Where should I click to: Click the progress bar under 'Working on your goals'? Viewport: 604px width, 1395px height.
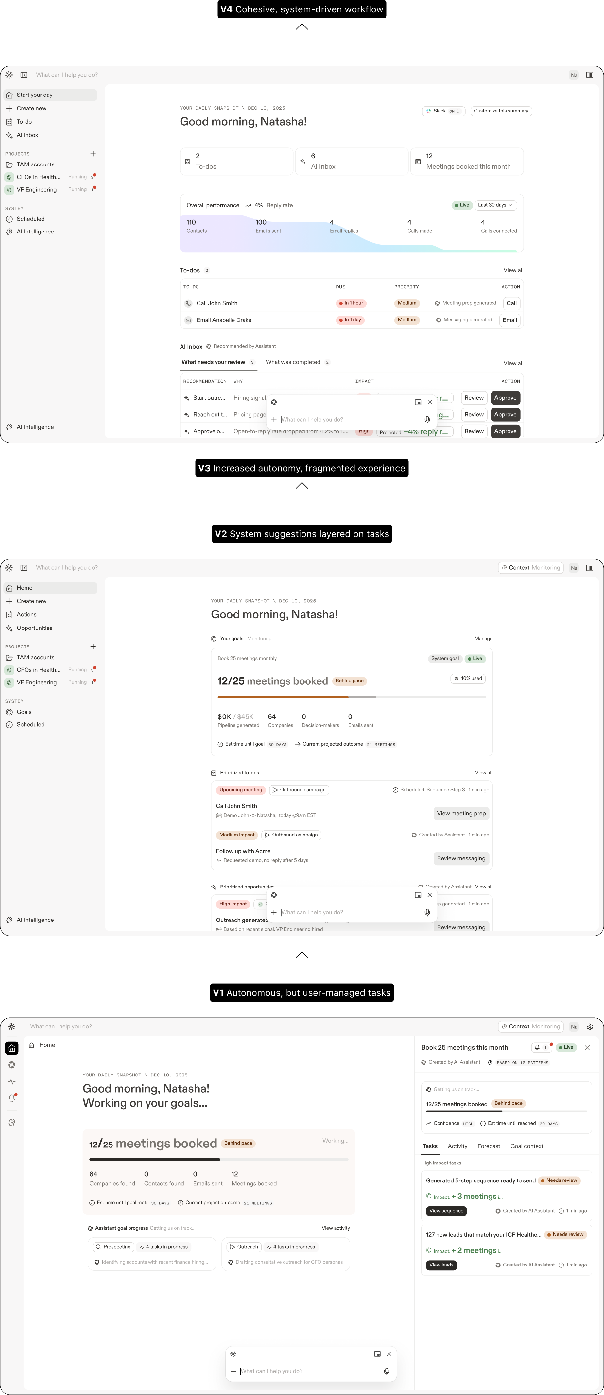pos(218,1160)
